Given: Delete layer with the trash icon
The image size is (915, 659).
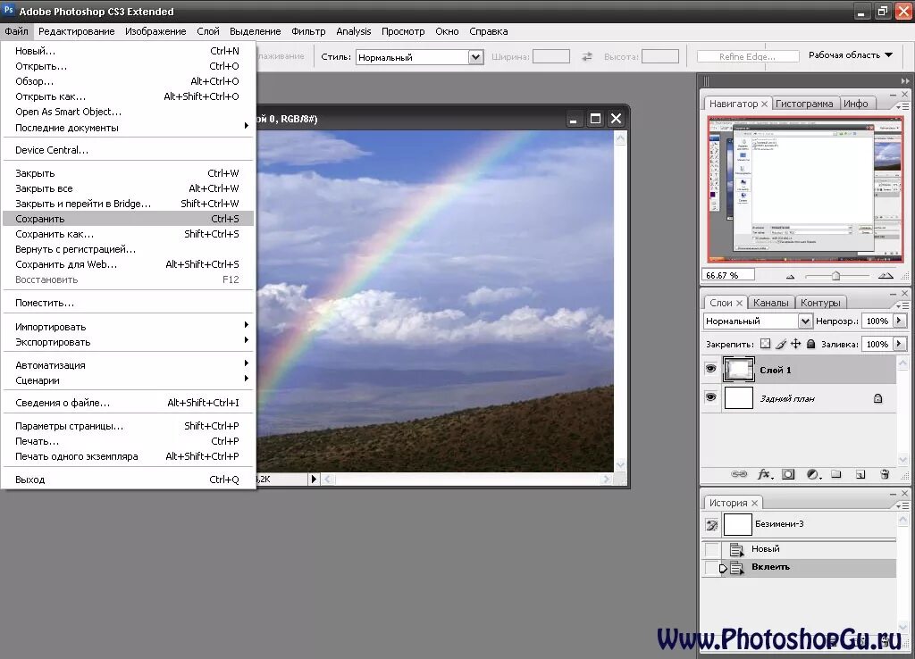Looking at the screenshot, I should click(885, 474).
